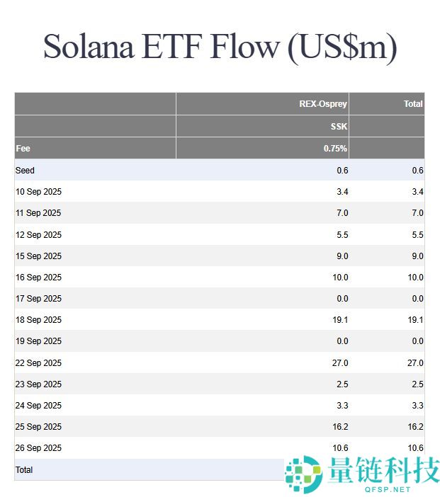Select the Seed row label

(25, 171)
